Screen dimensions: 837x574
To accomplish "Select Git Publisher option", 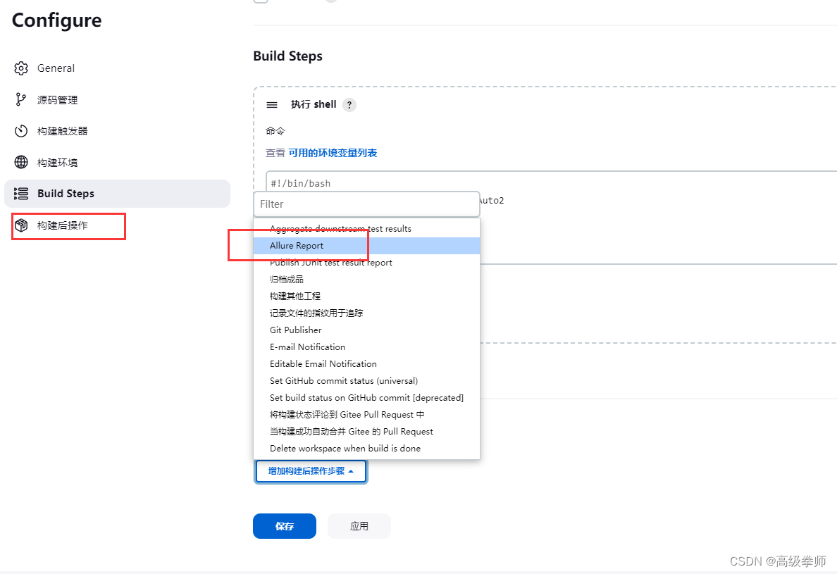I will click(x=367, y=330).
